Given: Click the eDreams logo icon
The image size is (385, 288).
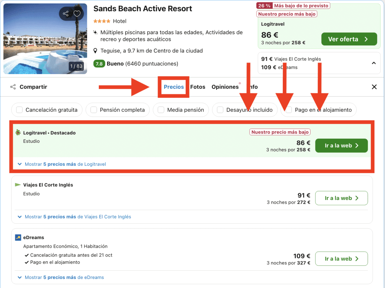Looking at the screenshot, I should tap(18, 237).
